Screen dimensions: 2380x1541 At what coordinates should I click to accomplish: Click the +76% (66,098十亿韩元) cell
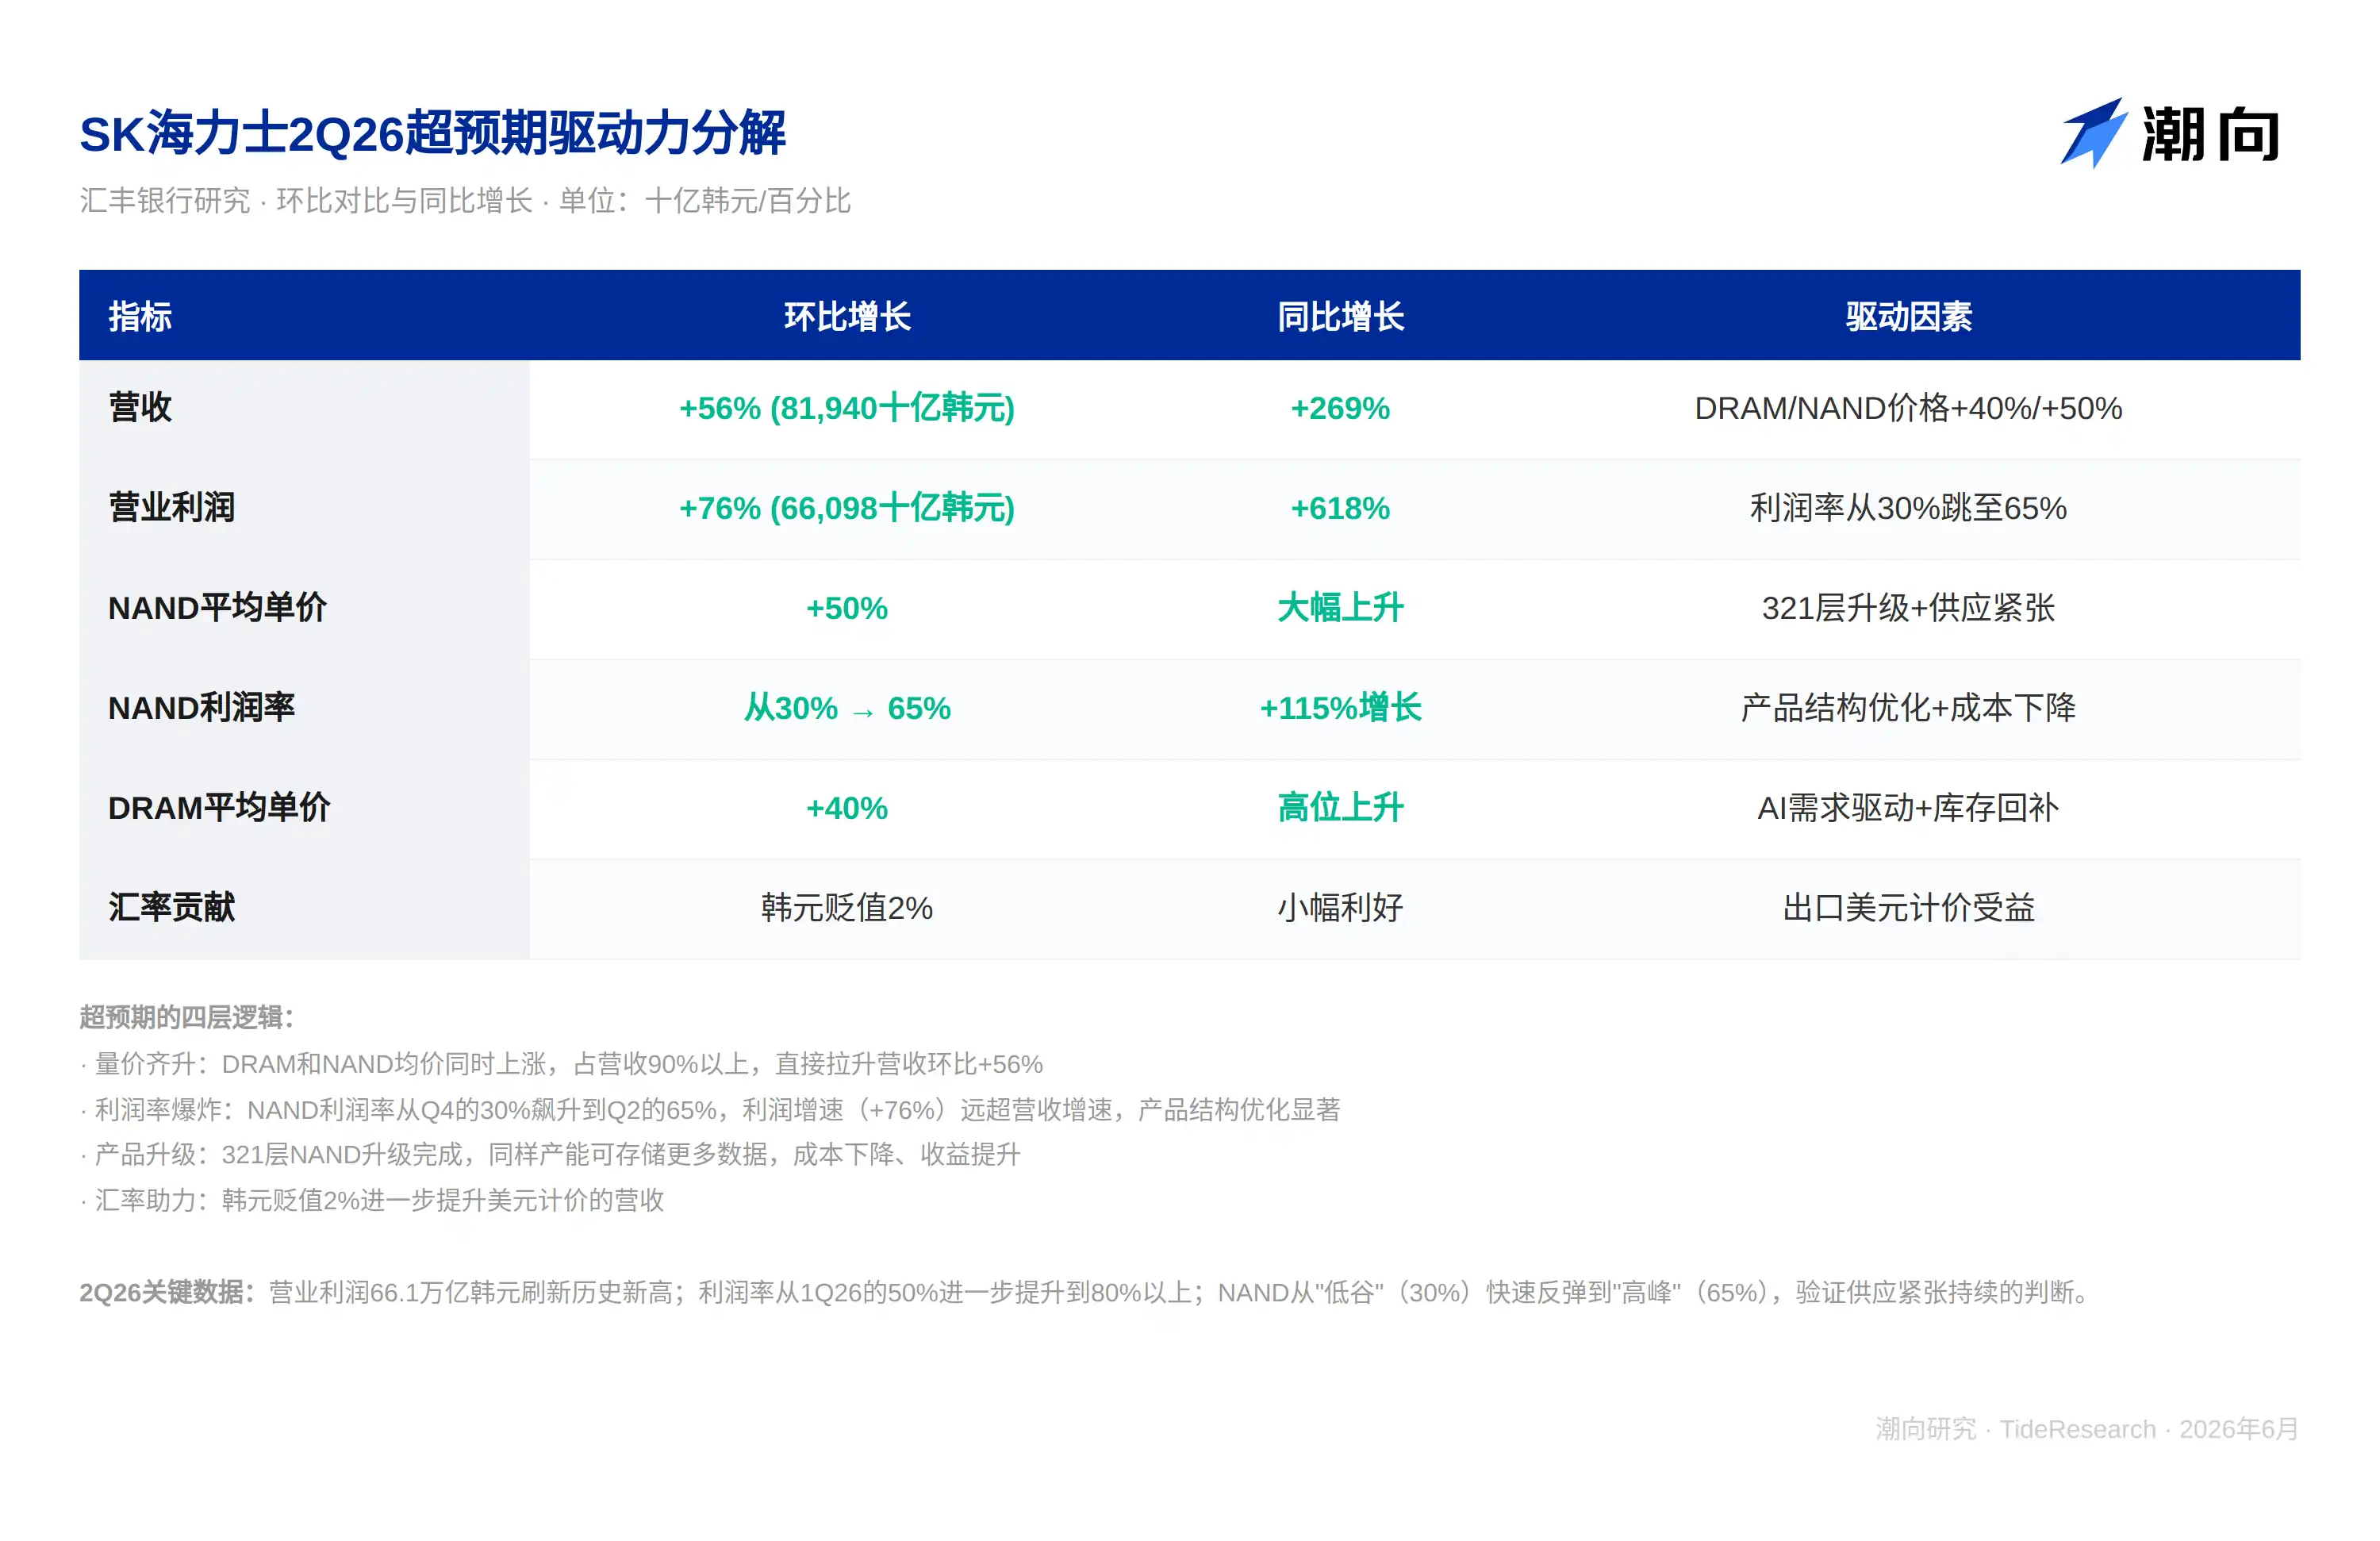tap(847, 508)
